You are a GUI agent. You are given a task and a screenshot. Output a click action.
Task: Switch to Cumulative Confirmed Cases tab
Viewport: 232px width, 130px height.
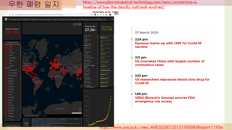[x=32, y=115]
